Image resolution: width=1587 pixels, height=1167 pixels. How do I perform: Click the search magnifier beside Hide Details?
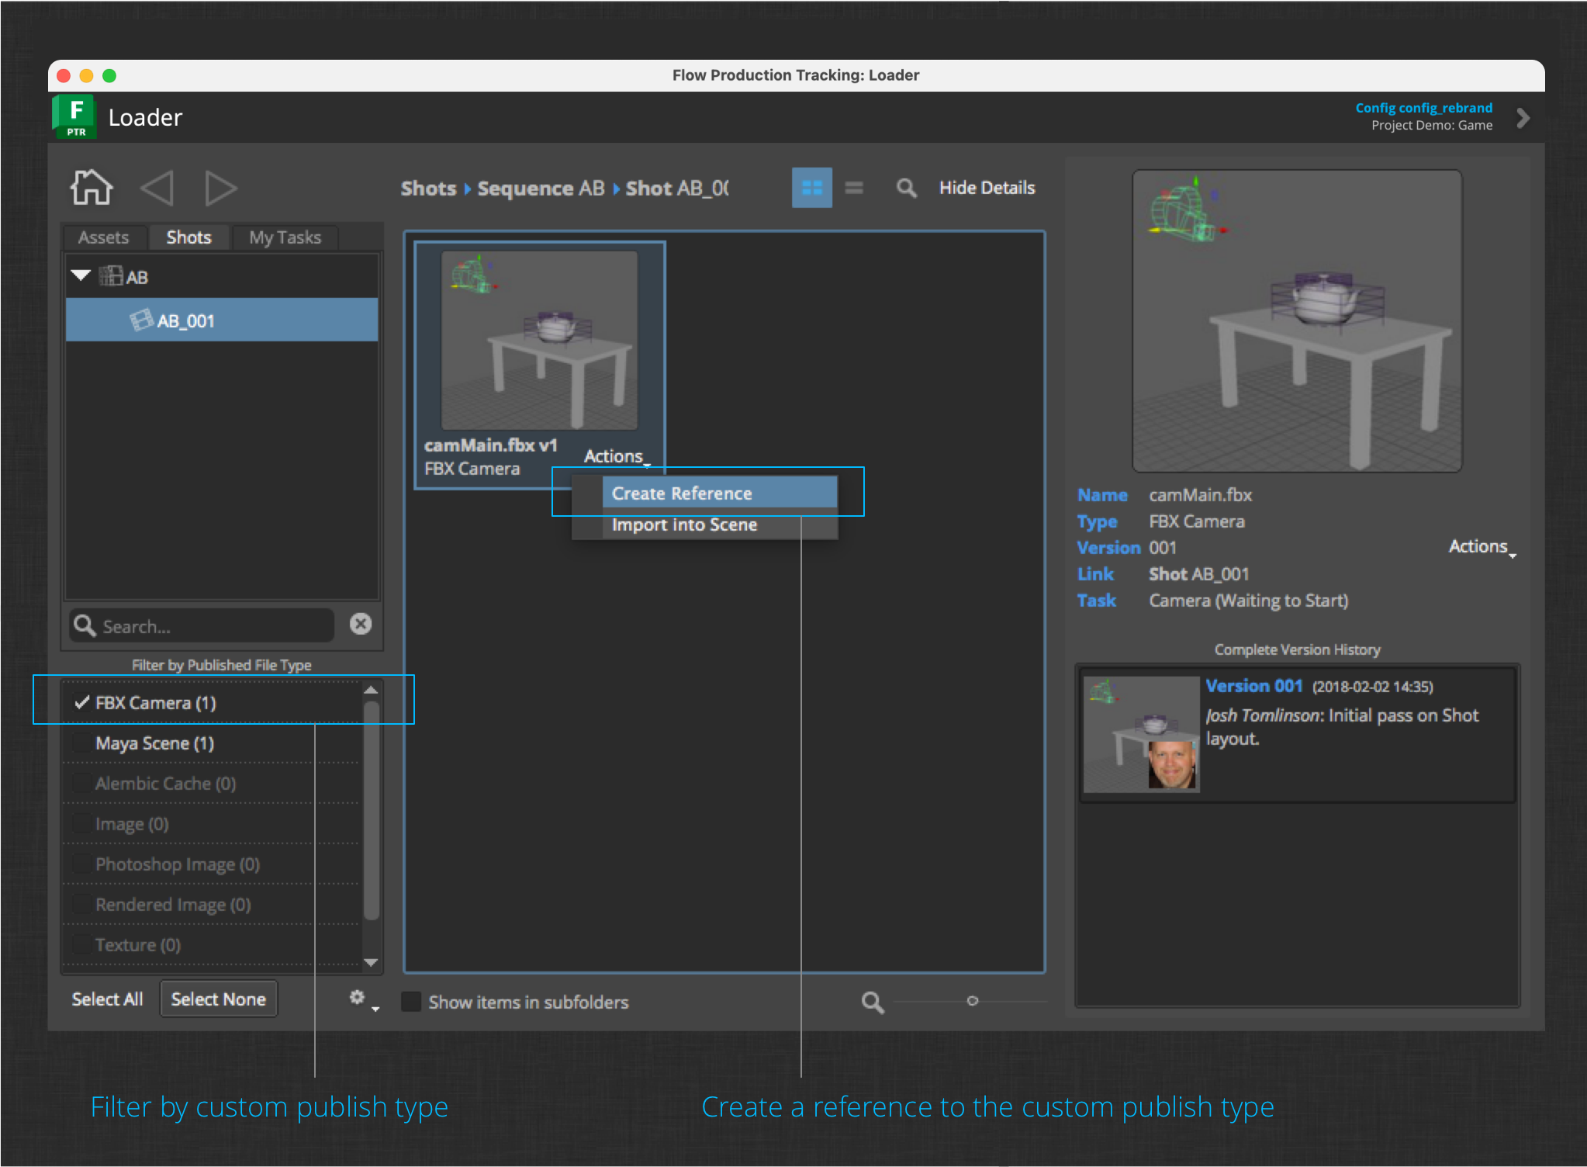(906, 188)
